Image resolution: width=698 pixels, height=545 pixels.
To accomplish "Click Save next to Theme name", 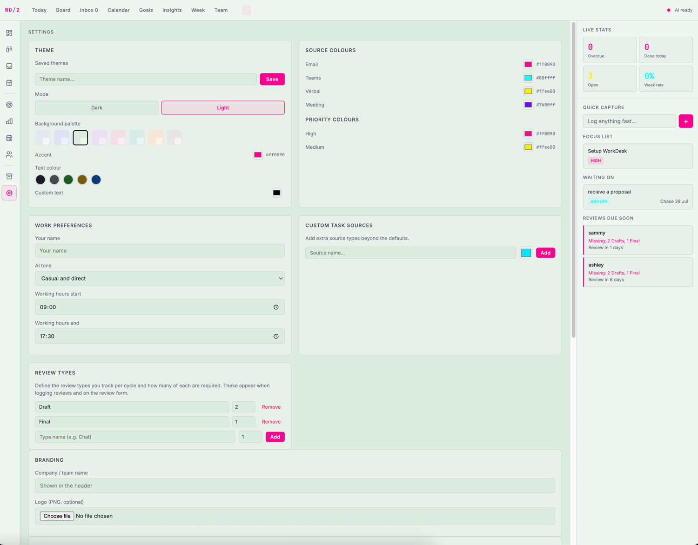I will [x=272, y=79].
